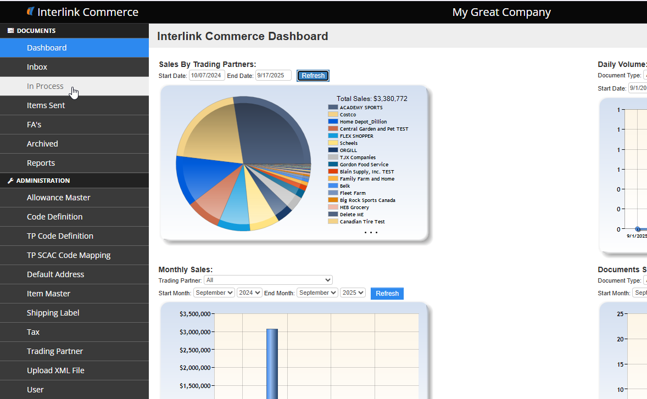Click the Home Depot_Dillion legend swatch
This screenshot has width=647, height=399.
333,122
